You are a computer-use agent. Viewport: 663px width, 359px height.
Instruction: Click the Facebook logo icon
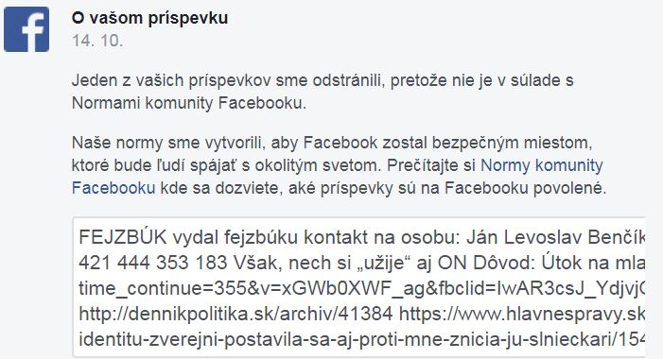tap(26, 29)
